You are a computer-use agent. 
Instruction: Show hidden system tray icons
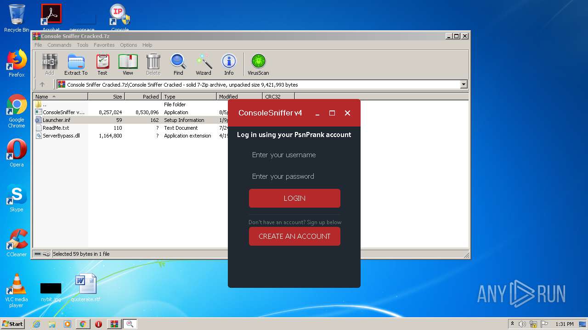513,324
